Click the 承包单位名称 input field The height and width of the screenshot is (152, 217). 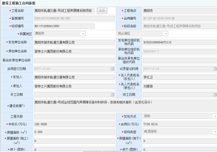click(74, 51)
